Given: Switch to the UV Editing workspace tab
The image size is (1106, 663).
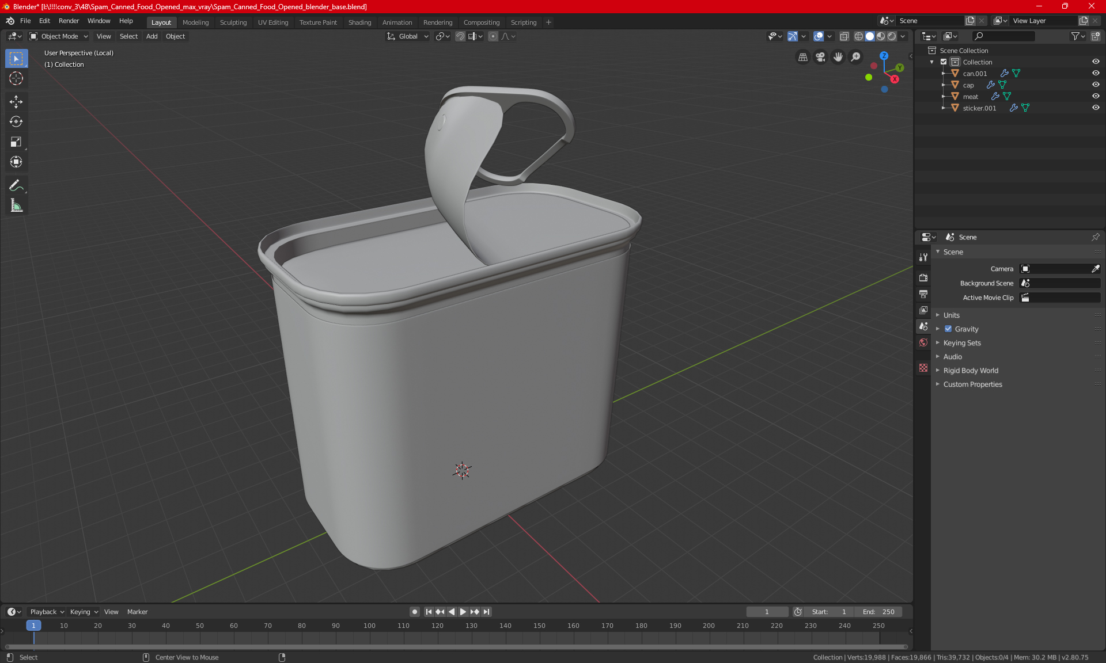Looking at the screenshot, I should [273, 22].
